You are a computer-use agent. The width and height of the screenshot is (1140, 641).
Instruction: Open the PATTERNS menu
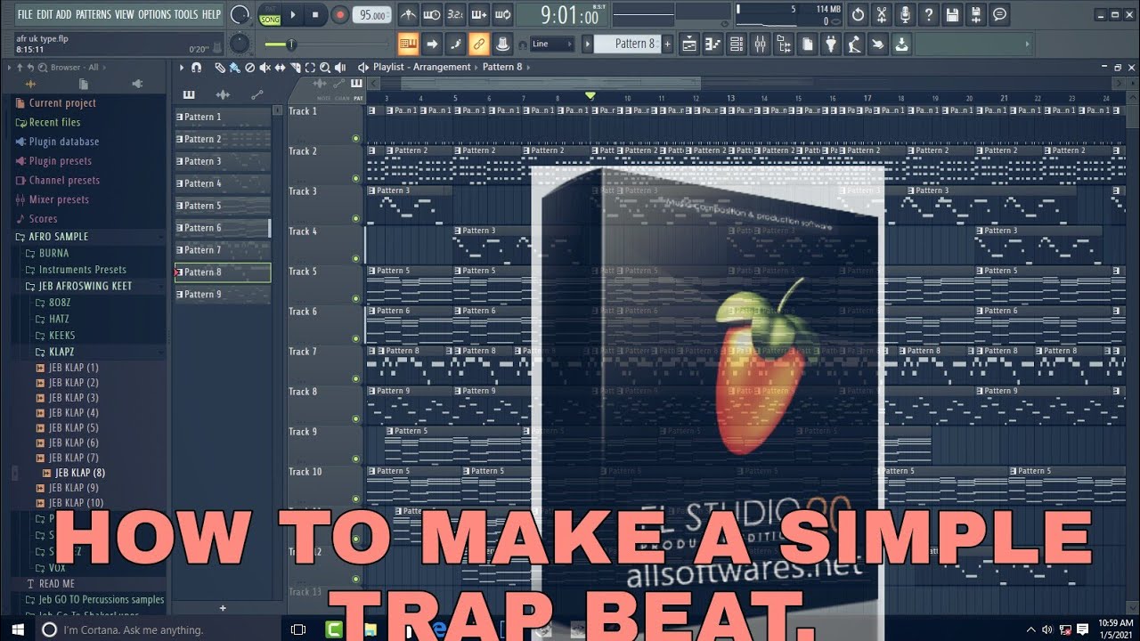(x=94, y=14)
